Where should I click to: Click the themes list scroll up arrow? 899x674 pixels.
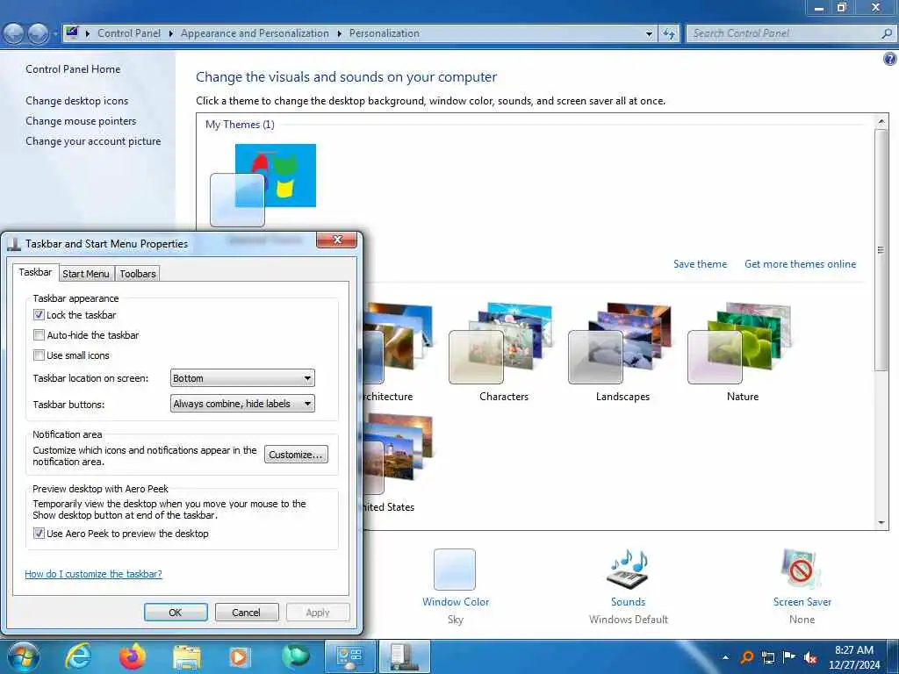[881, 121]
